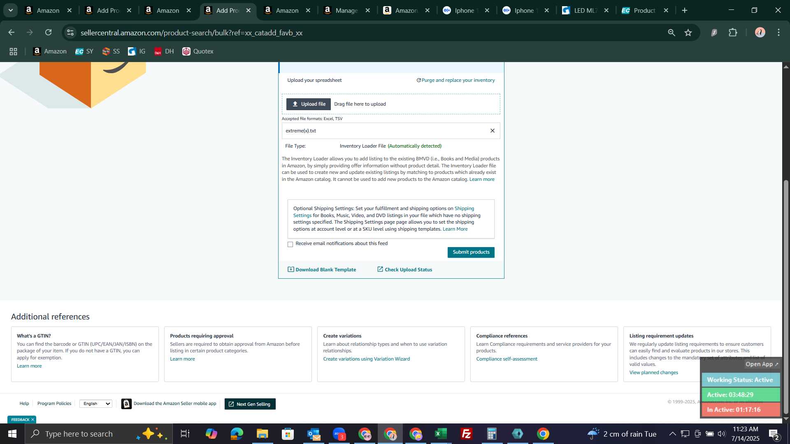The width and height of the screenshot is (790, 444).
Task: Open File Explorer from taskbar
Action: [x=262, y=434]
